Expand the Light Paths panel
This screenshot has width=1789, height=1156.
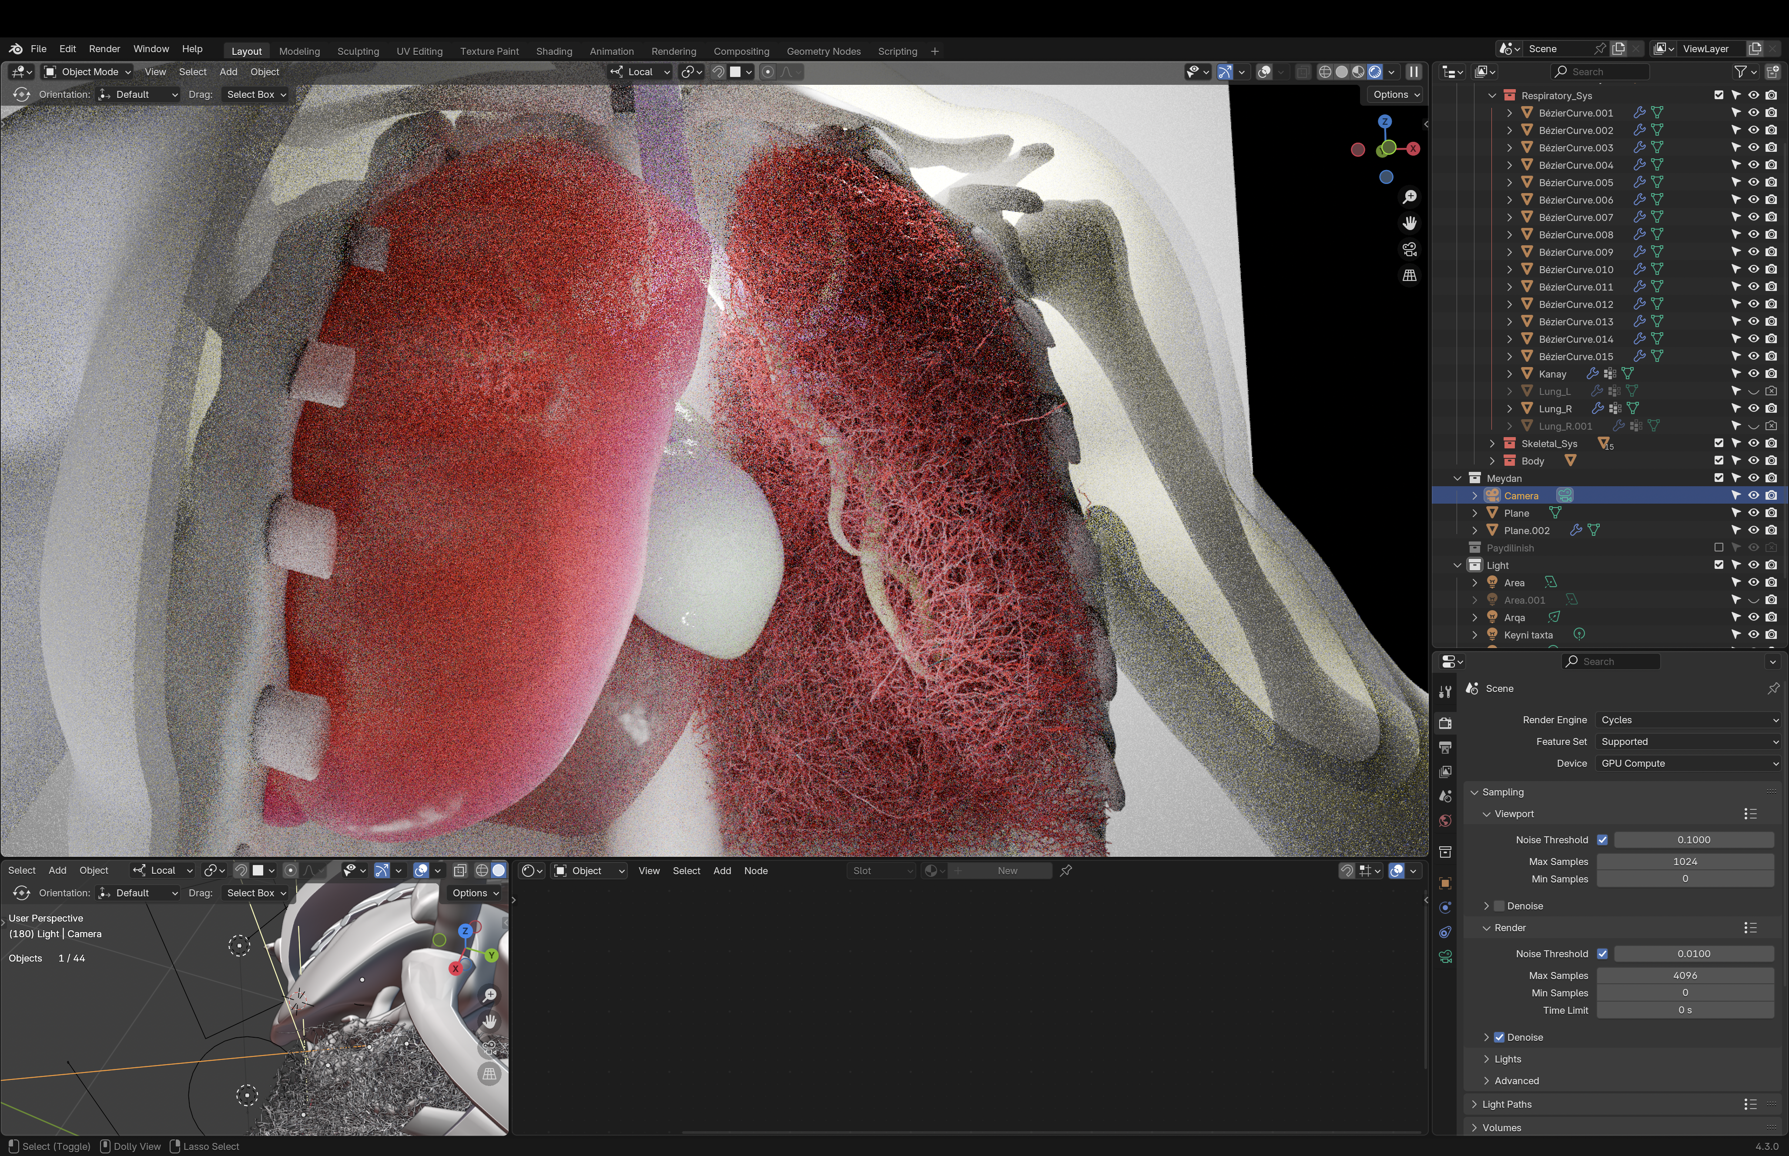[x=1507, y=1104]
